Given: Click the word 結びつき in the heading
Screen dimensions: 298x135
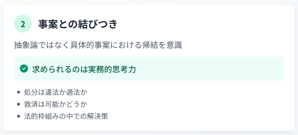Looking at the screenshot, I should click(x=97, y=24).
